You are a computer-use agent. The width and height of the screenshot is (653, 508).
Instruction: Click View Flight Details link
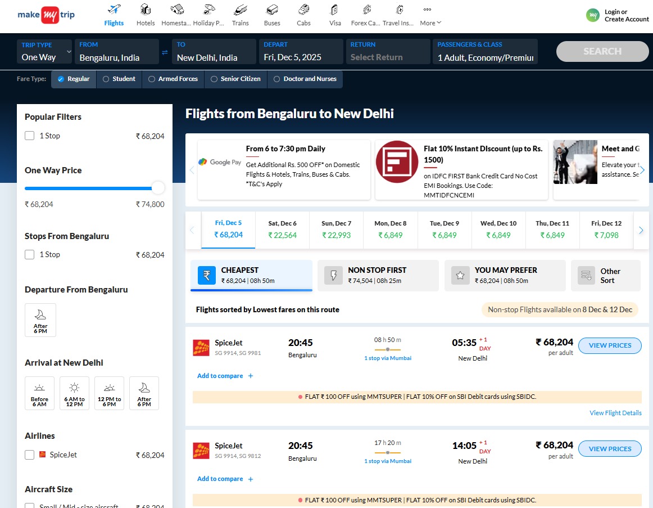click(615, 412)
